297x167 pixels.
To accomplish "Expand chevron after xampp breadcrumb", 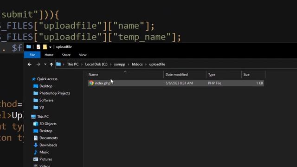I will coord(129,64).
